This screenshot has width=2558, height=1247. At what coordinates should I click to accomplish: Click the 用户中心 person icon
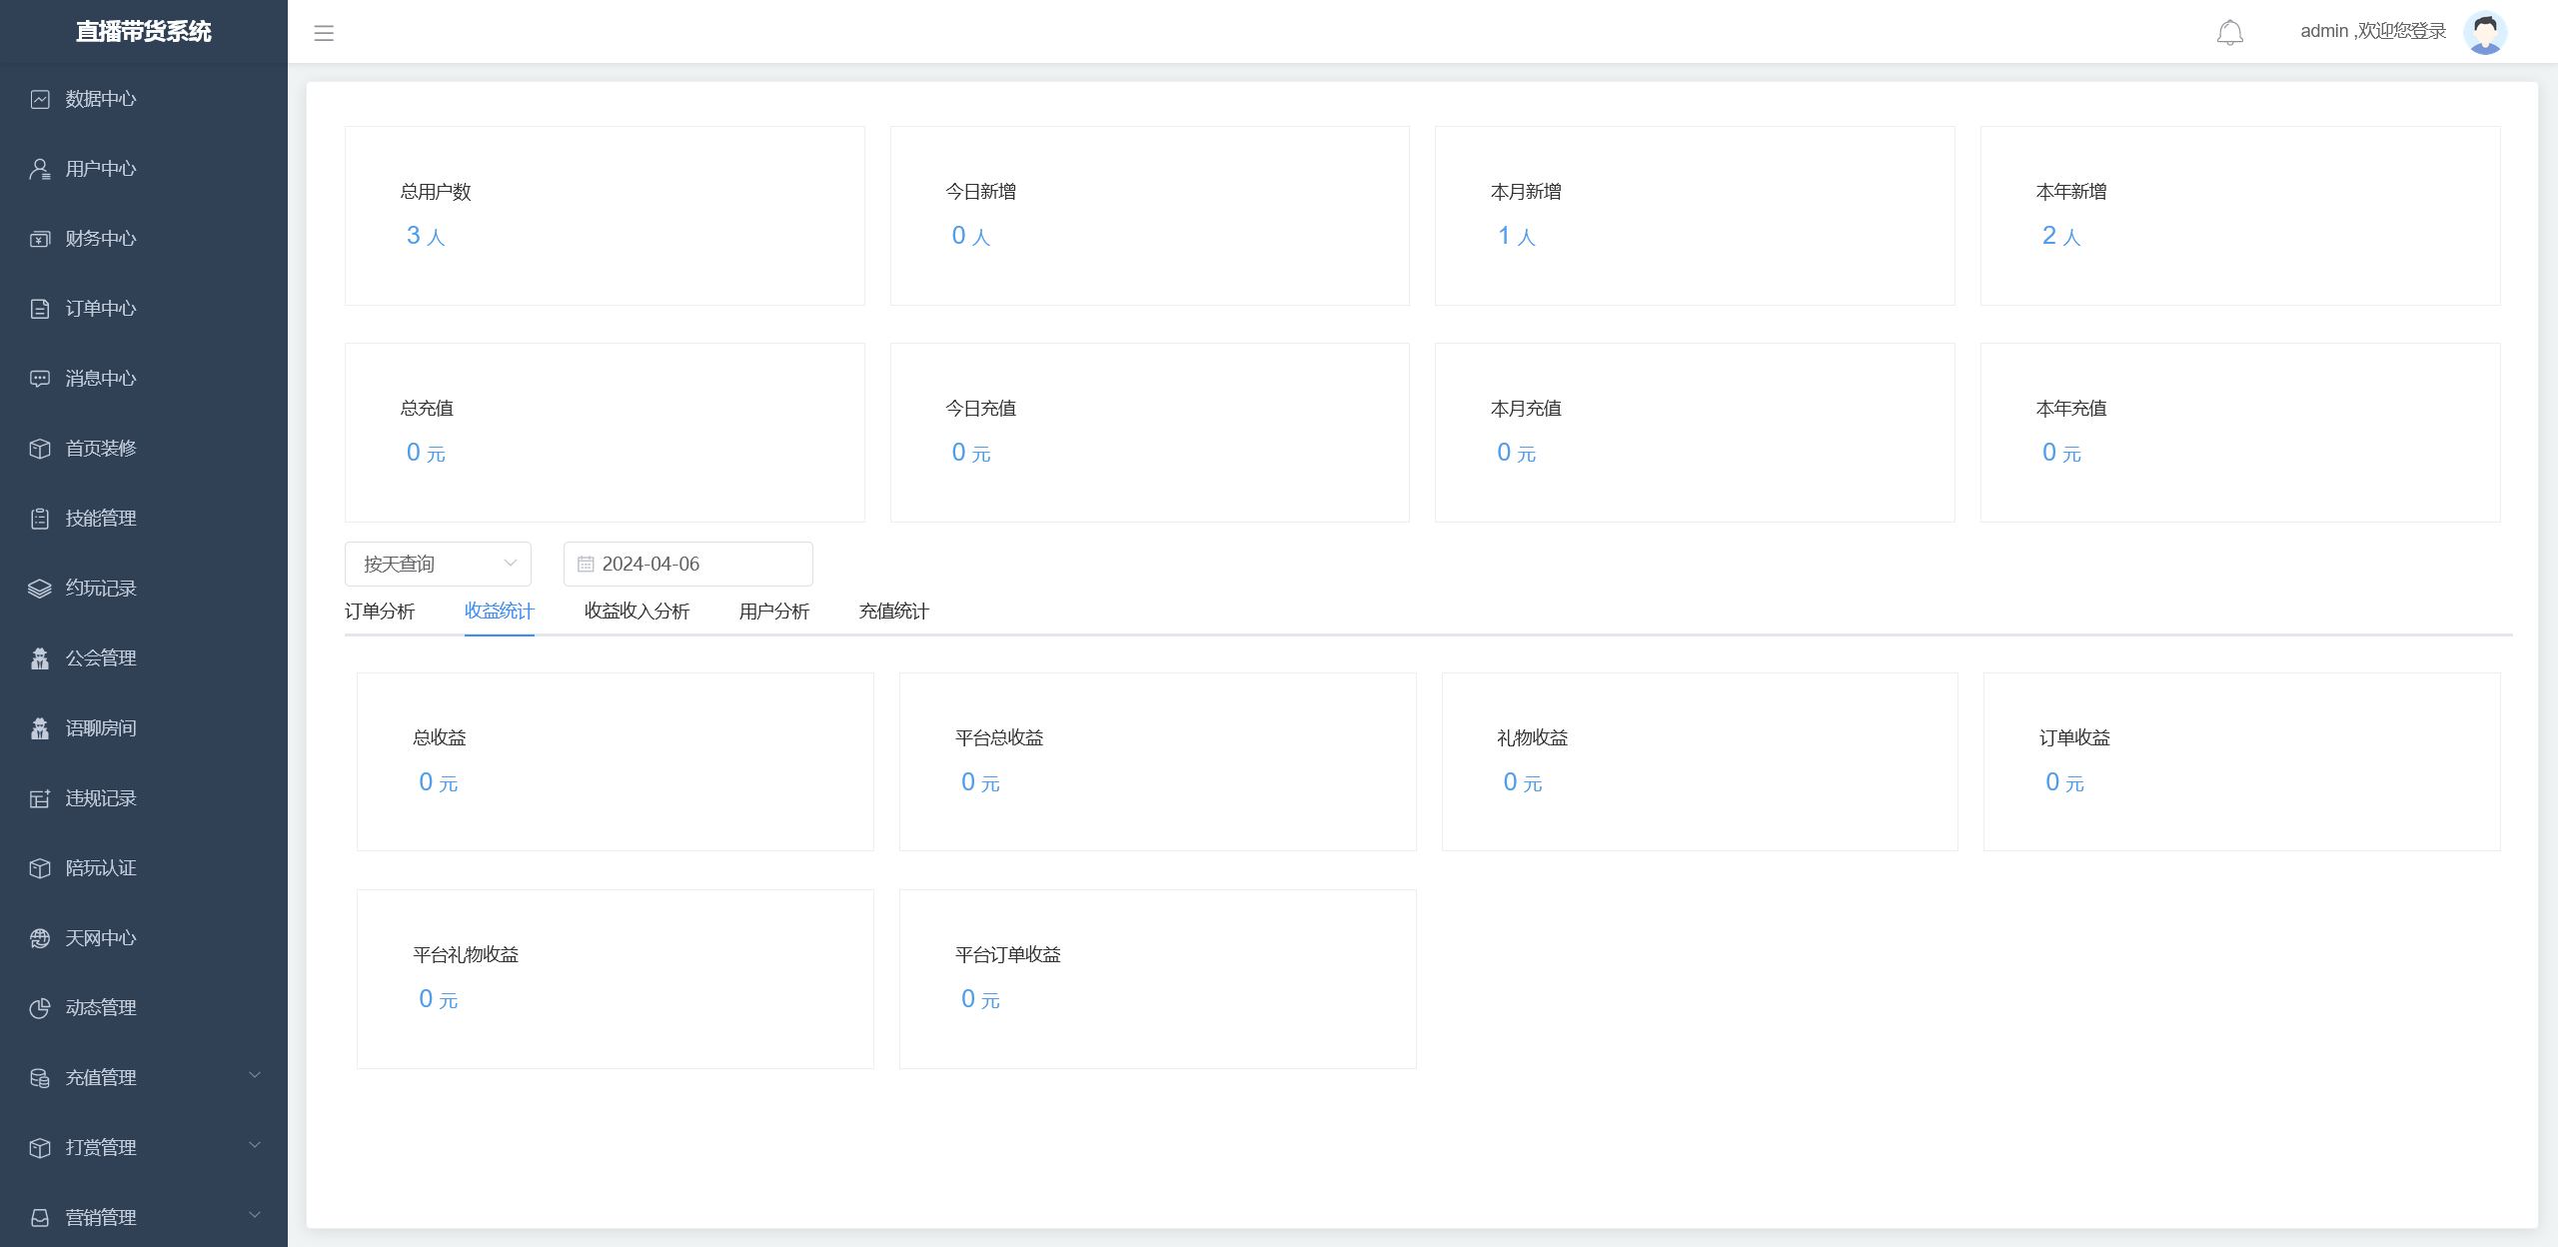click(x=40, y=169)
